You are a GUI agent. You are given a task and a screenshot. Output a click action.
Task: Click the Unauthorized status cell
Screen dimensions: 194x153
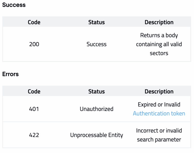pos(96,109)
